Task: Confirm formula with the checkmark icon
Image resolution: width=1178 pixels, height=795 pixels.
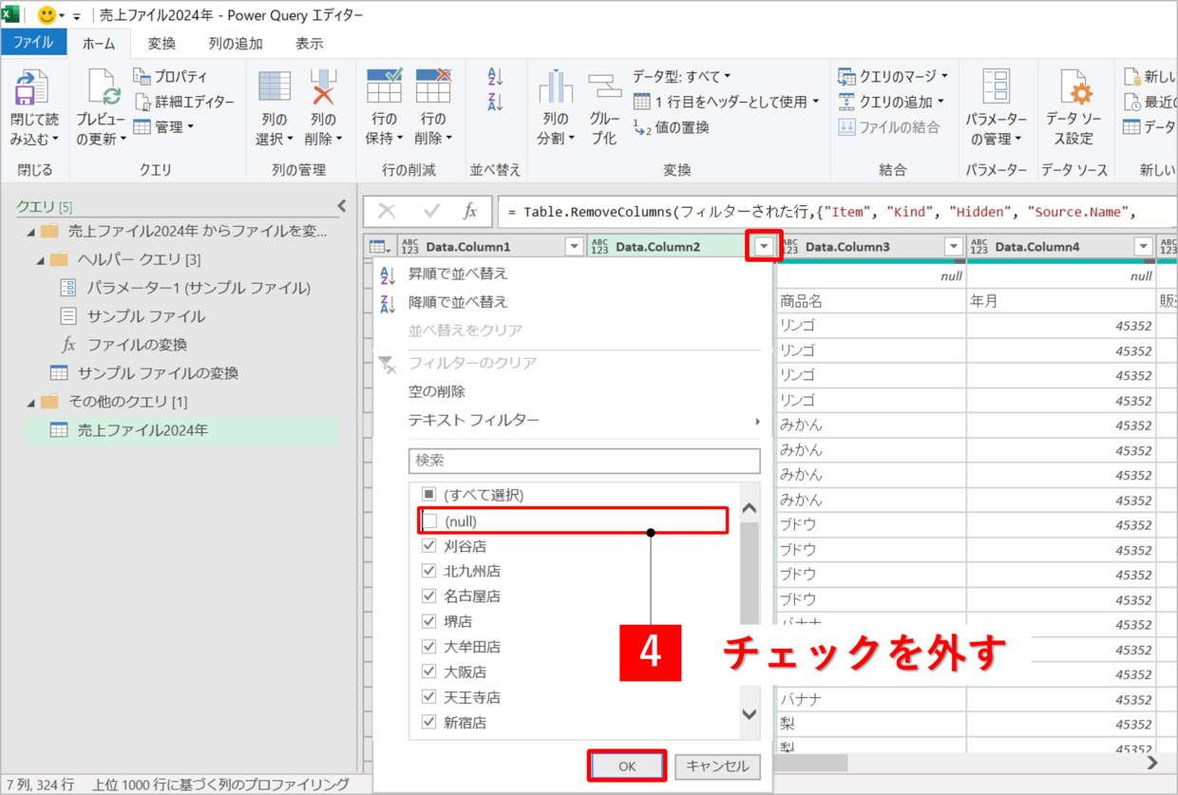Action: (x=431, y=211)
